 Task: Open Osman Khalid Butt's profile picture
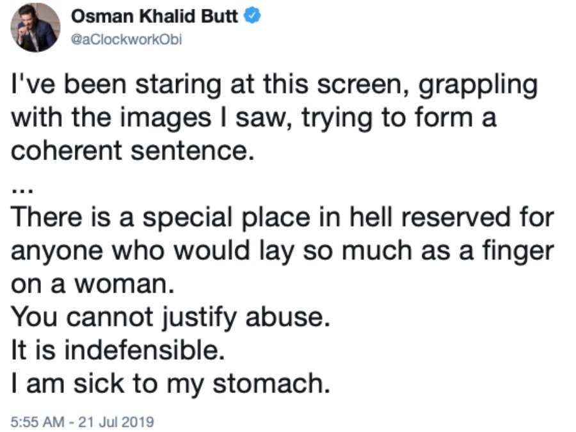35,27
